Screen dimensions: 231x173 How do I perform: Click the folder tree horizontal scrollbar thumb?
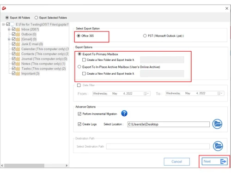(24, 166)
